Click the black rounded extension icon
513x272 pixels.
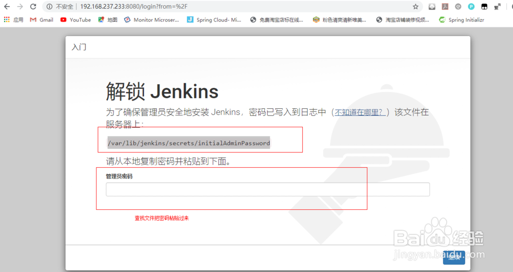pyautogui.click(x=484, y=7)
